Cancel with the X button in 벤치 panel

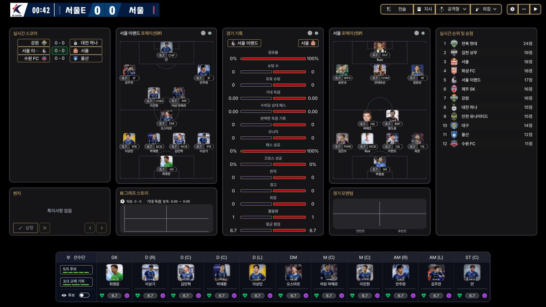[x=45, y=228]
